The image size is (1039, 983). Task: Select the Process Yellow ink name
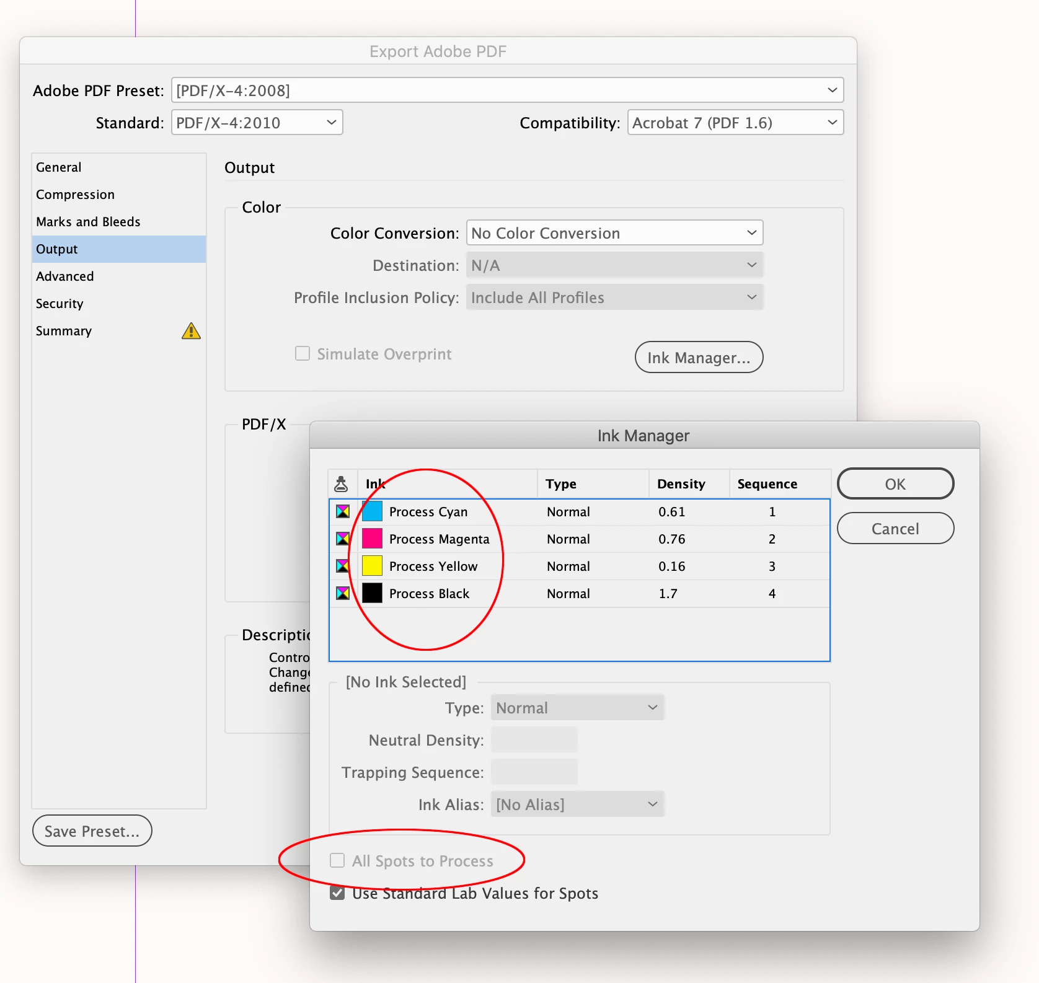tap(433, 566)
